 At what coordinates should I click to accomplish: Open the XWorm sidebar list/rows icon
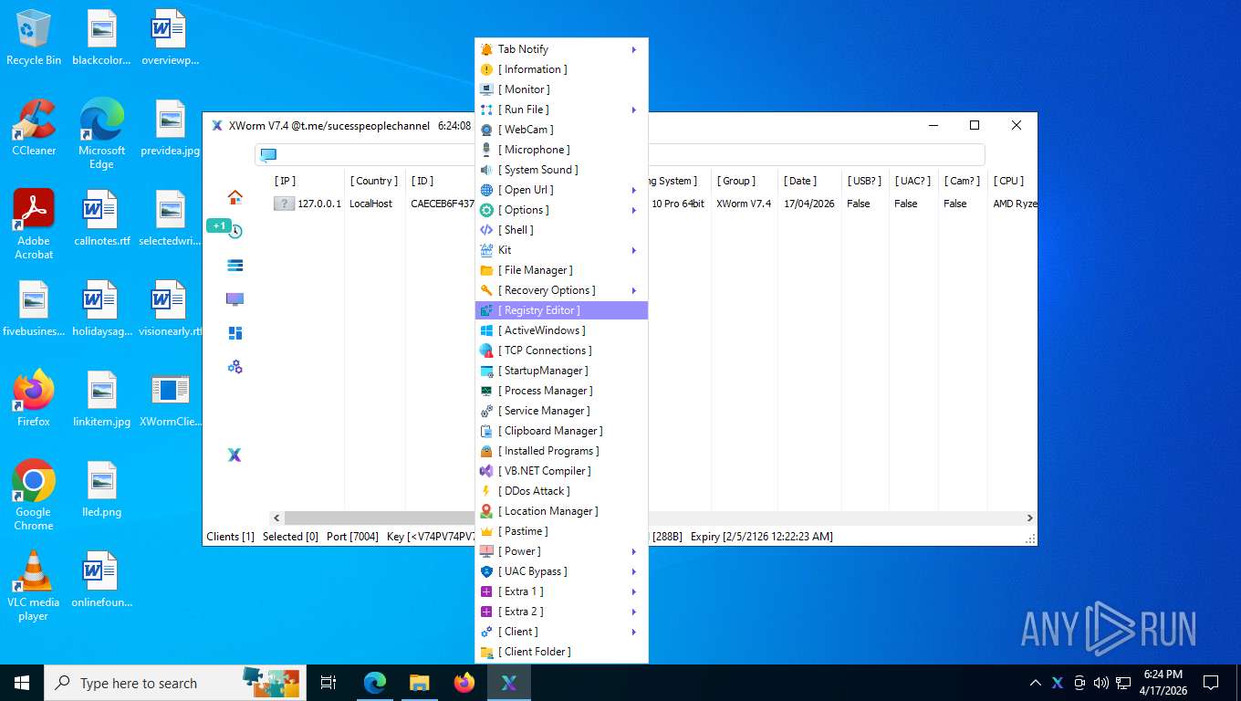(235, 265)
